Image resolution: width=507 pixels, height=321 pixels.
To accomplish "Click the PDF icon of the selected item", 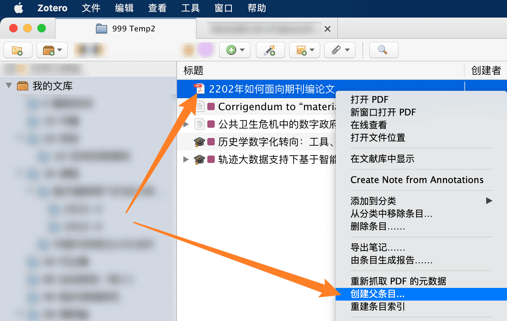I will [200, 89].
